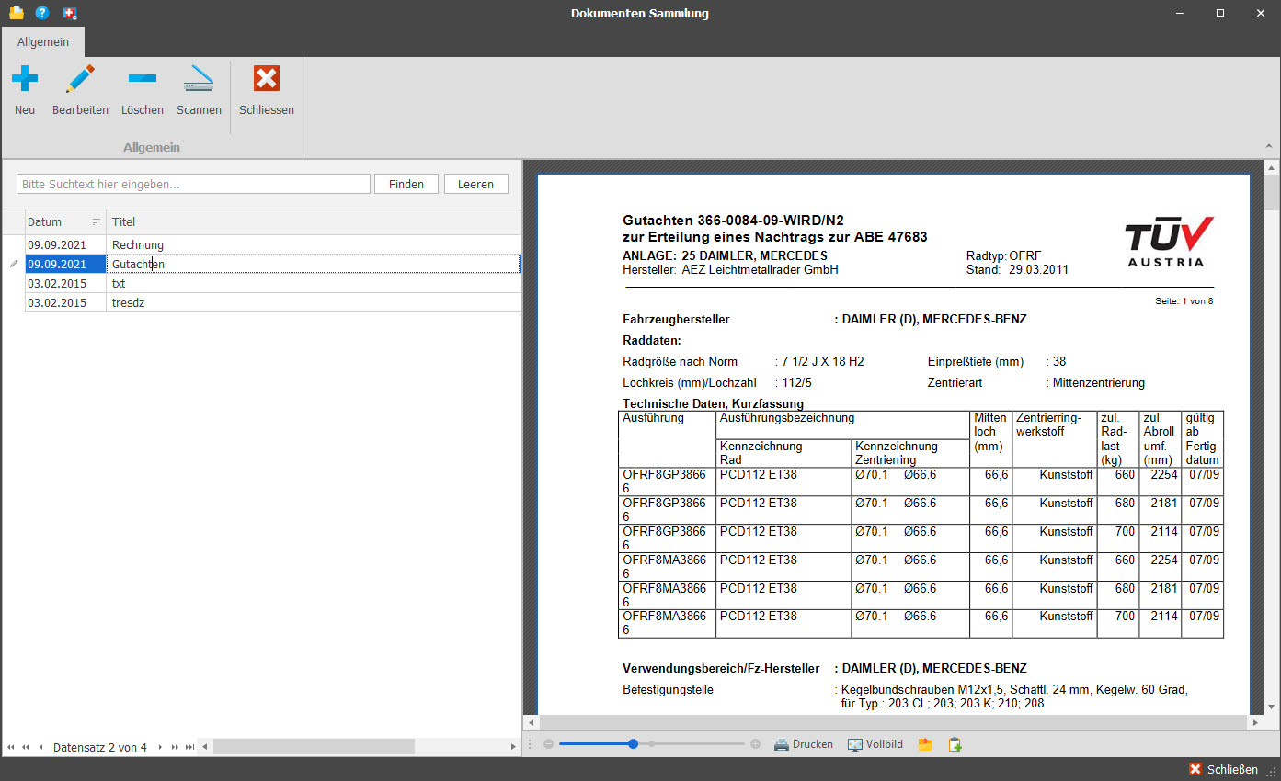This screenshot has width=1281, height=781.
Task: Click the red Schliessen ribbon icon
Action: 266,80
